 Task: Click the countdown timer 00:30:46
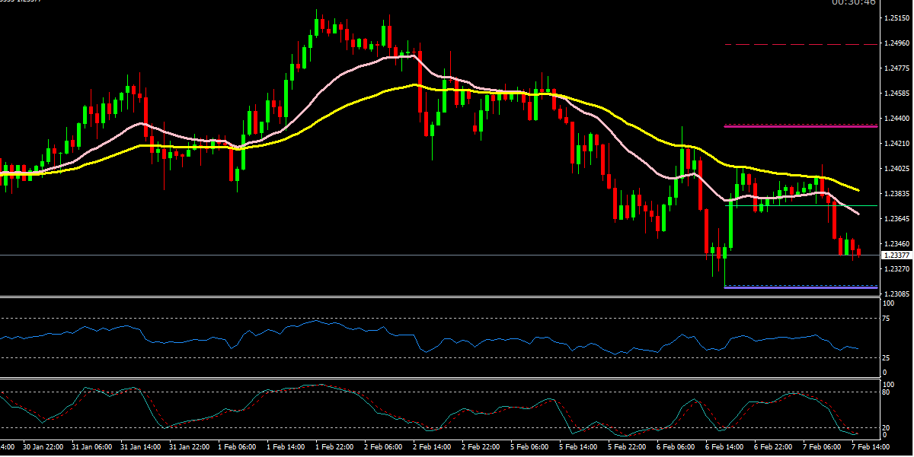pos(853,3)
